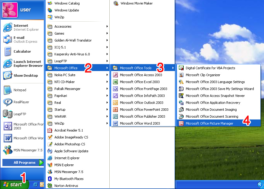This screenshot has width=264, height=189.
Task: Expand the WinRAR submenu arrow
Action: coord(107,116)
